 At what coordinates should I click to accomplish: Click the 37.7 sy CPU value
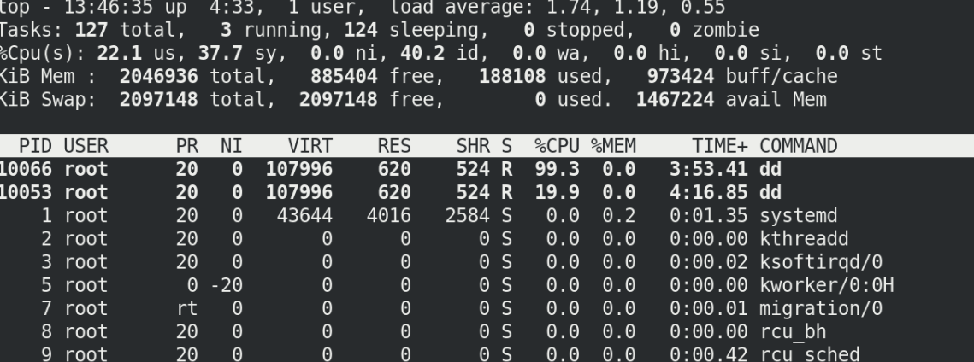[x=221, y=53]
